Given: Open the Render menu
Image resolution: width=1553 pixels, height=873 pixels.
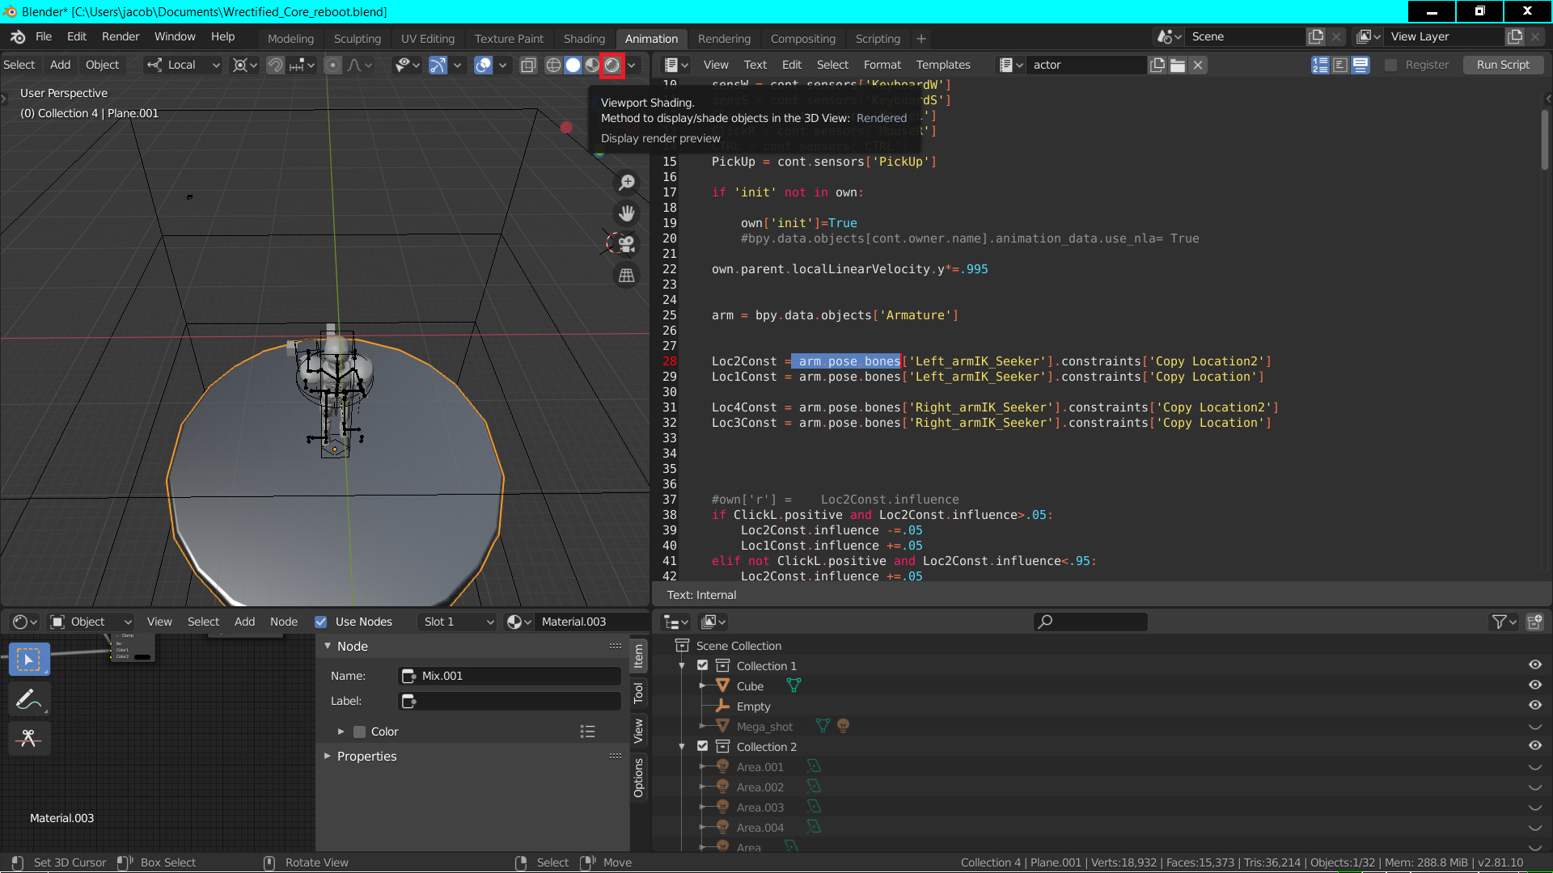Looking at the screenshot, I should (x=121, y=37).
